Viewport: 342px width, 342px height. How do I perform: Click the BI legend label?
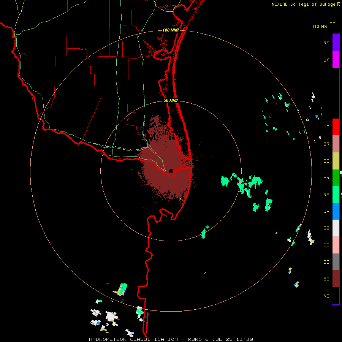click(x=326, y=279)
